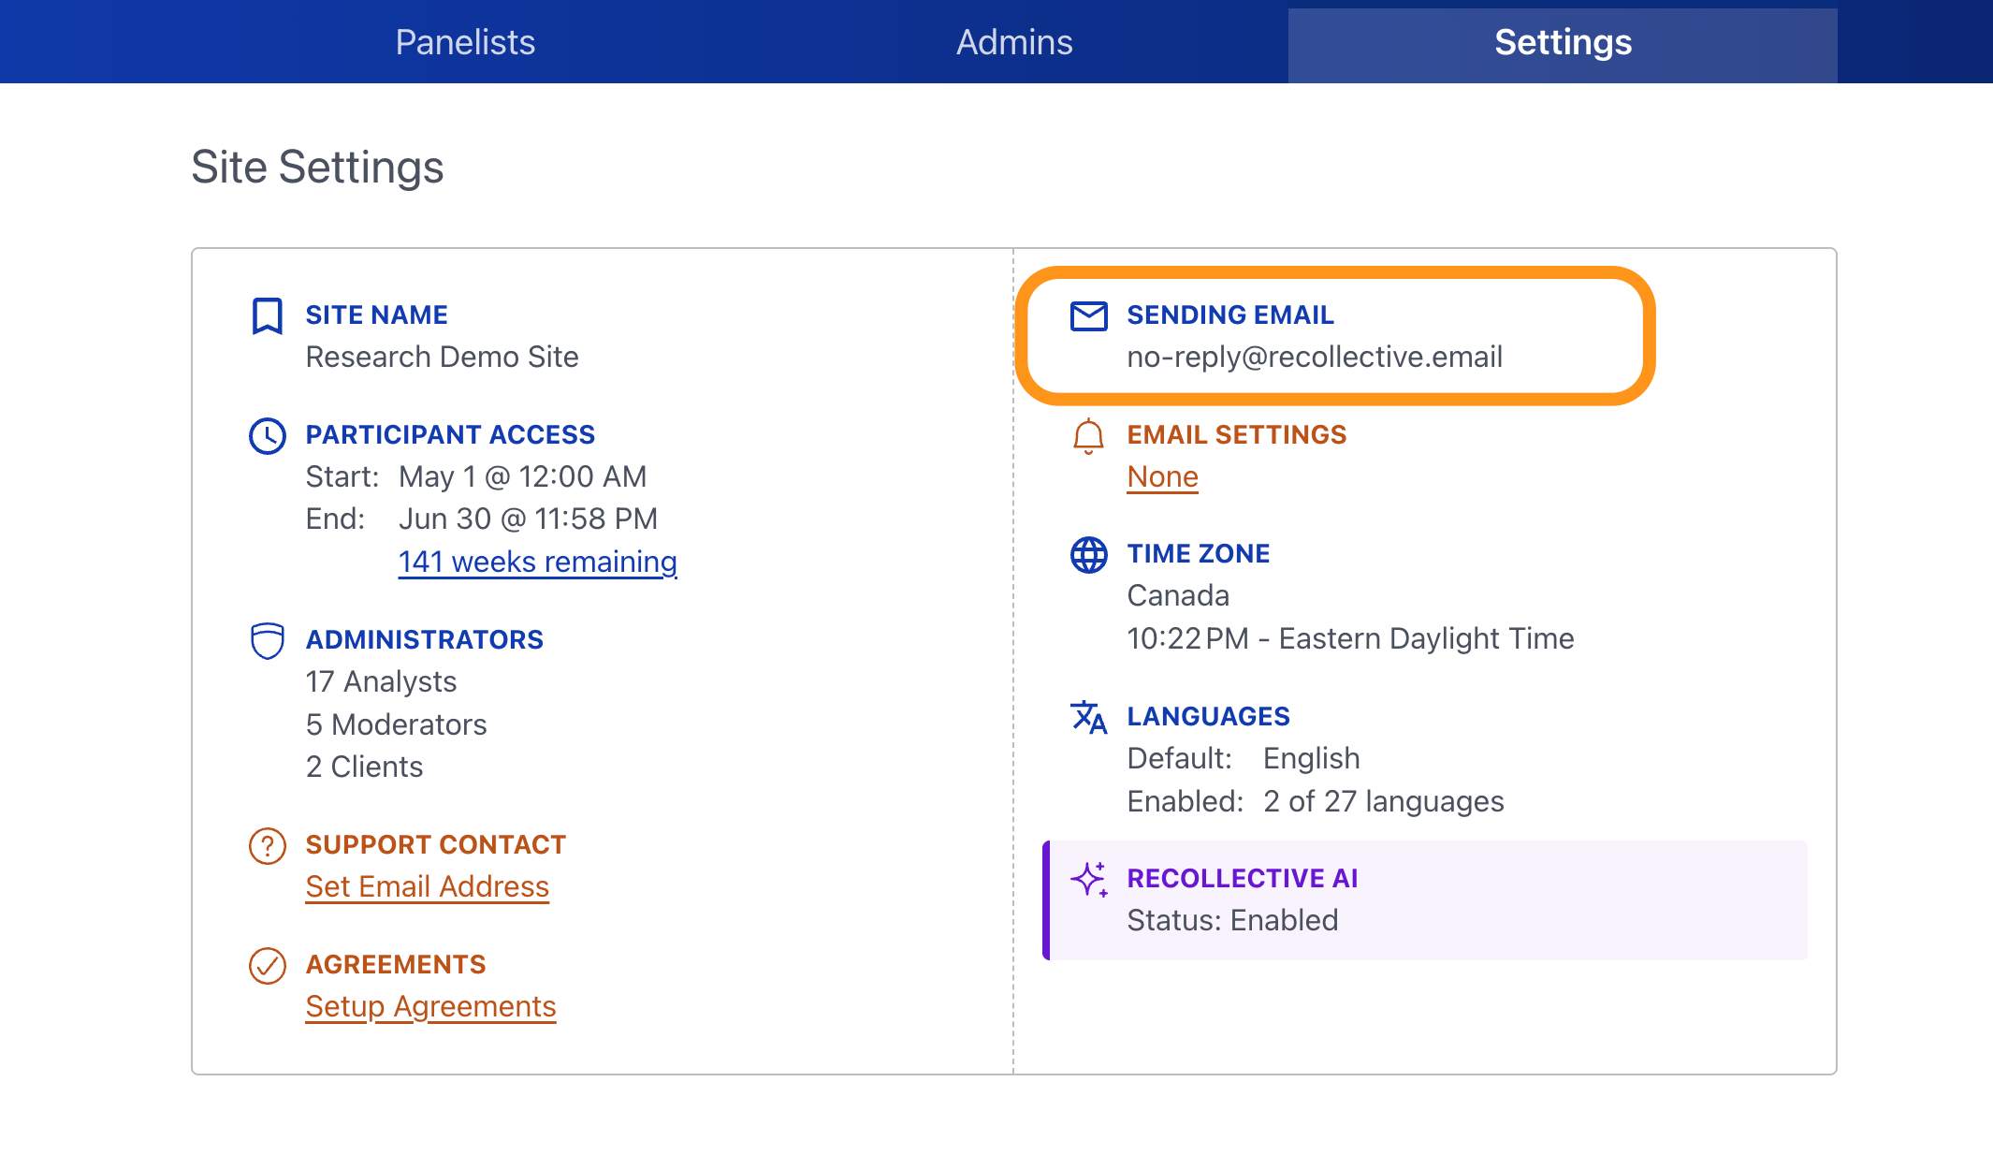
Task: Open the 141 weeks remaining link
Action: (x=537, y=562)
